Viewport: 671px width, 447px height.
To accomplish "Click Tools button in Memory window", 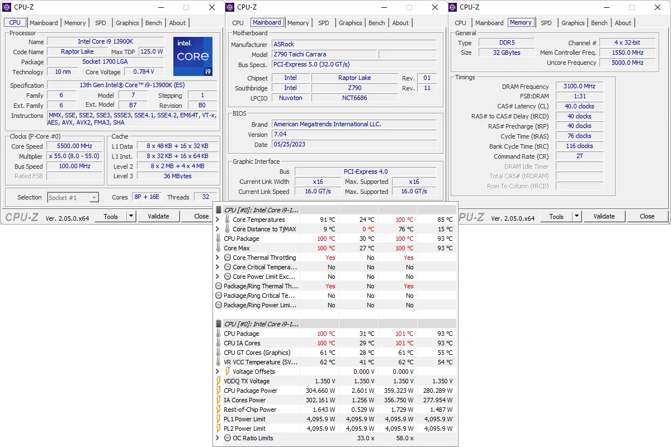I will pos(556,216).
